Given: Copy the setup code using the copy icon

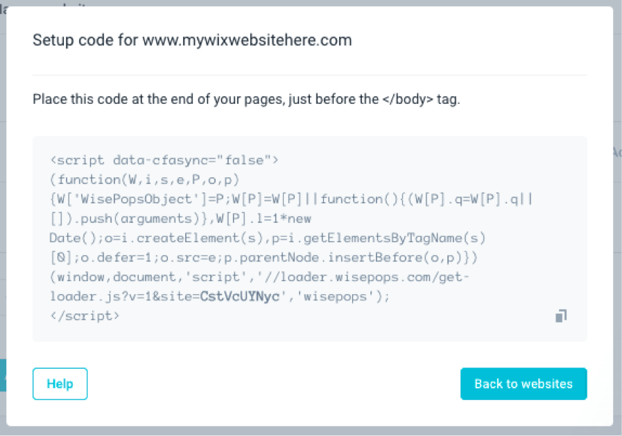Looking at the screenshot, I should click(561, 316).
